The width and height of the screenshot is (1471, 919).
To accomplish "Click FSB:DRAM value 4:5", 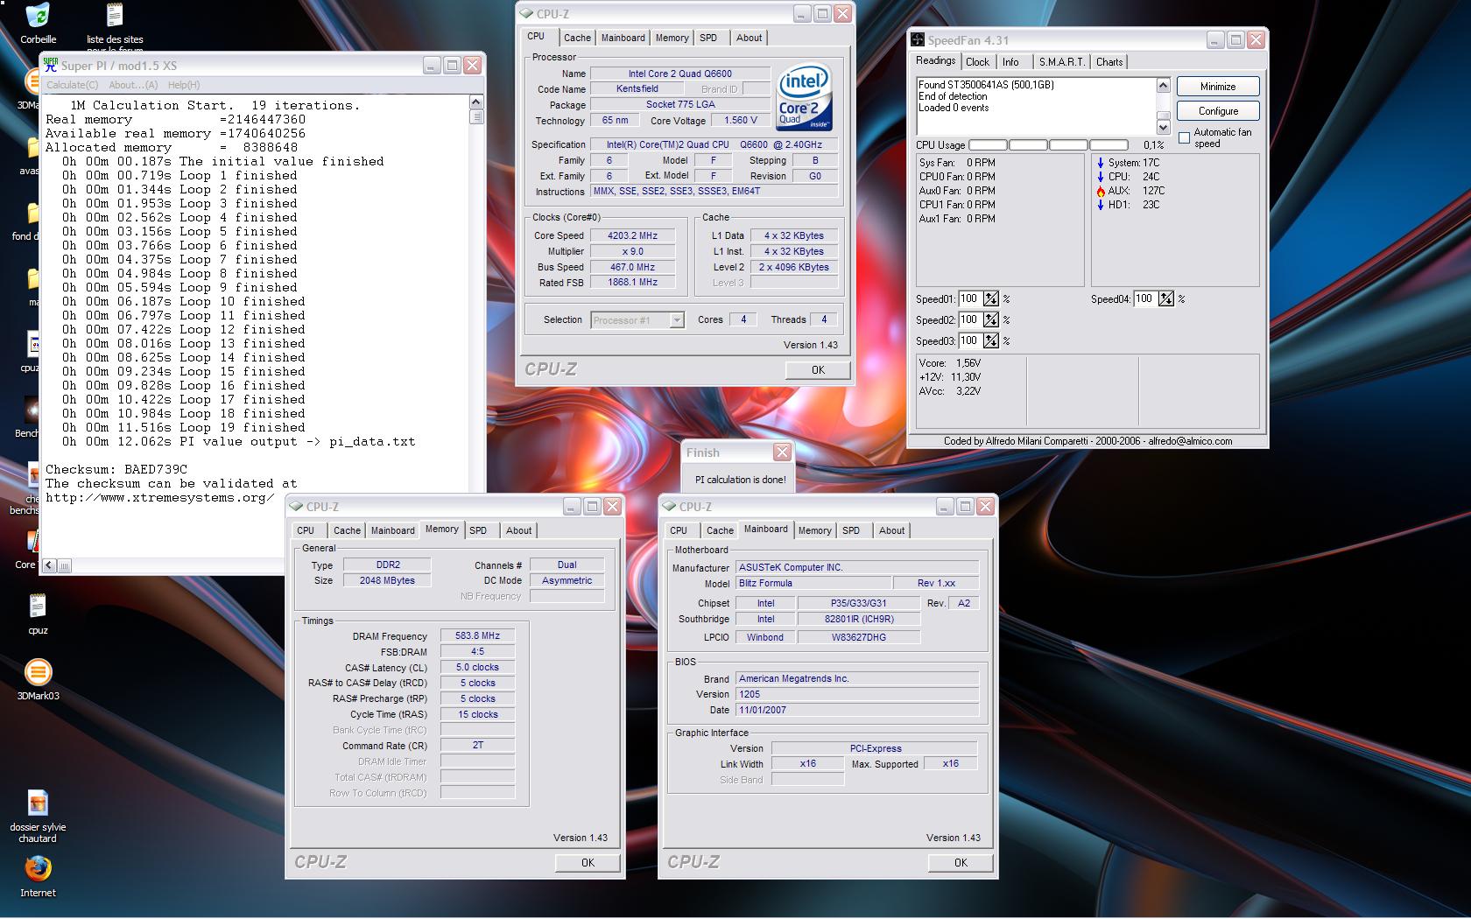I will (x=477, y=652).
